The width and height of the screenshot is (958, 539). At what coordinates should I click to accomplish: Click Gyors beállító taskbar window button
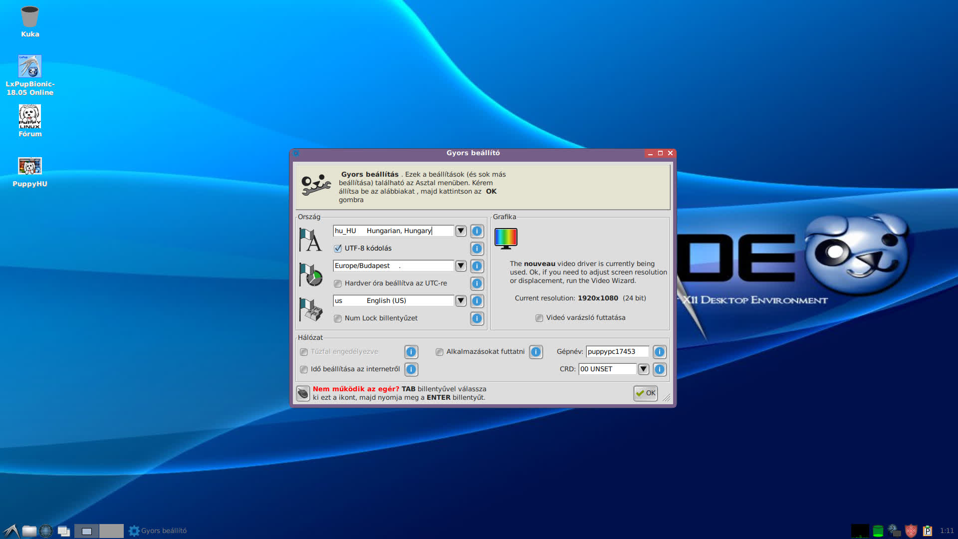[x=158, y=531]
